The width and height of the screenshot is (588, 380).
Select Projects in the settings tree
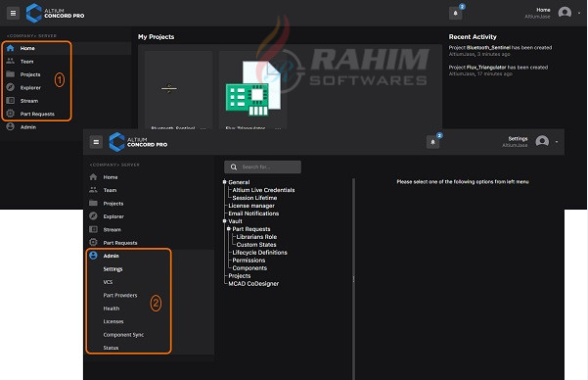[x=240, y=275]
